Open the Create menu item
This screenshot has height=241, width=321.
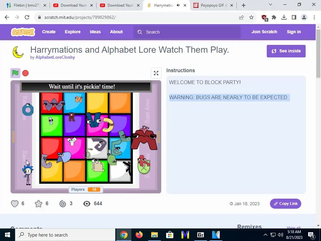(49, 32)
